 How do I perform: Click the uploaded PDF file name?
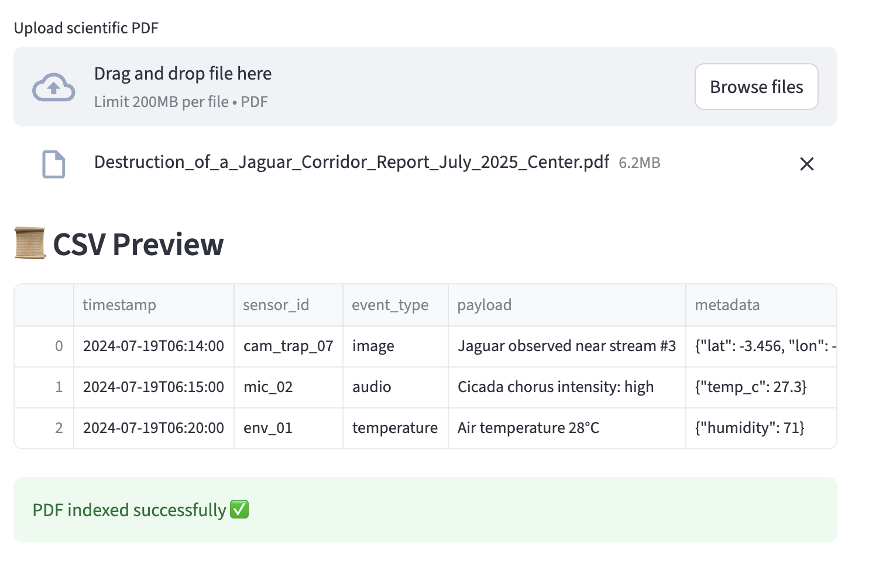[351, 162]
